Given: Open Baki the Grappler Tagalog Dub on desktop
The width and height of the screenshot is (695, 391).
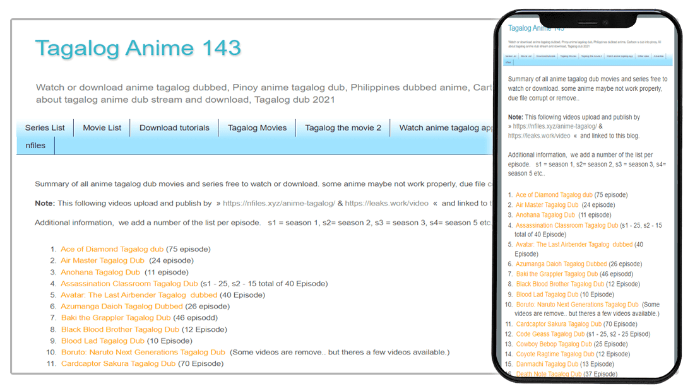Looking at the screenshot, I should coord(116,317).
